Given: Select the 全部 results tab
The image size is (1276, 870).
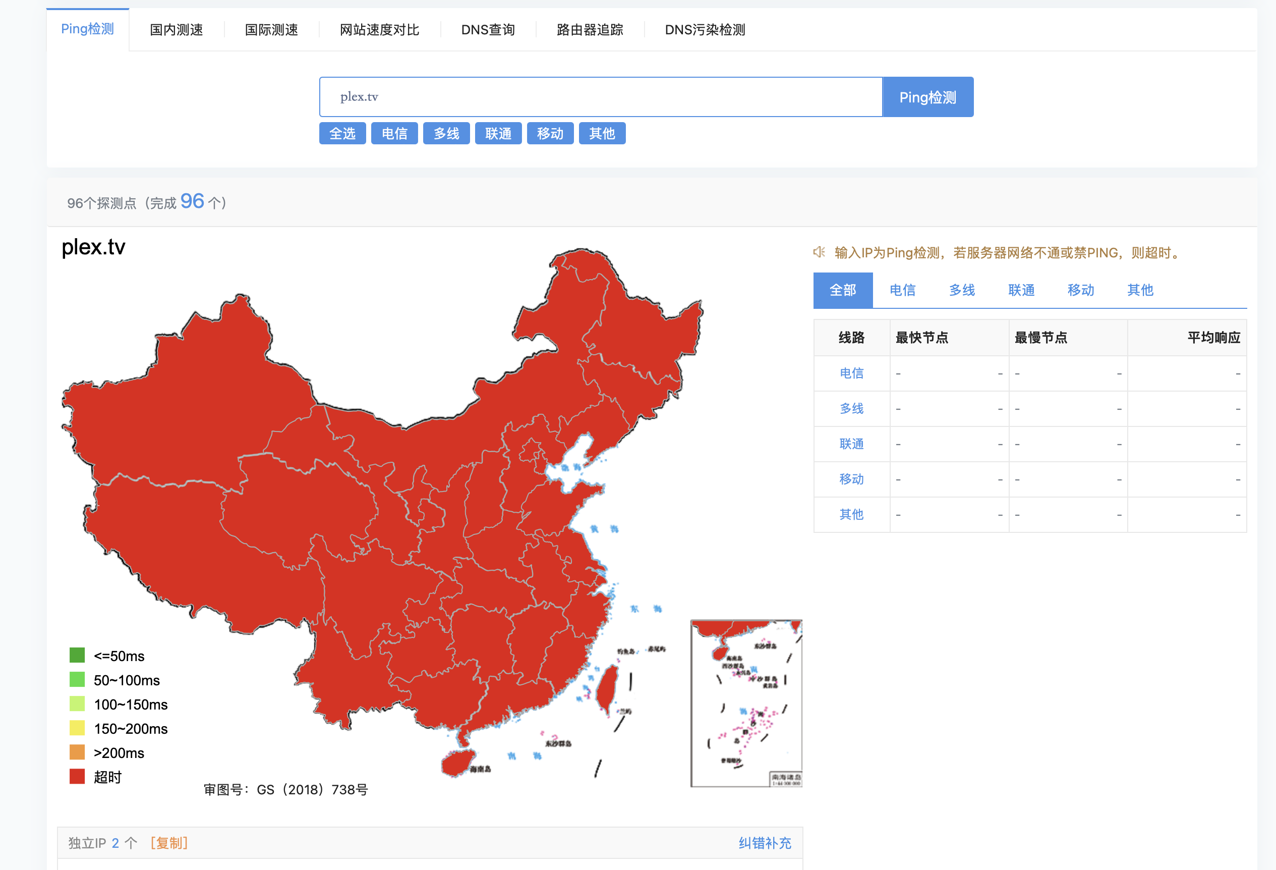Looking at the screenshot, I should point(843,290).
